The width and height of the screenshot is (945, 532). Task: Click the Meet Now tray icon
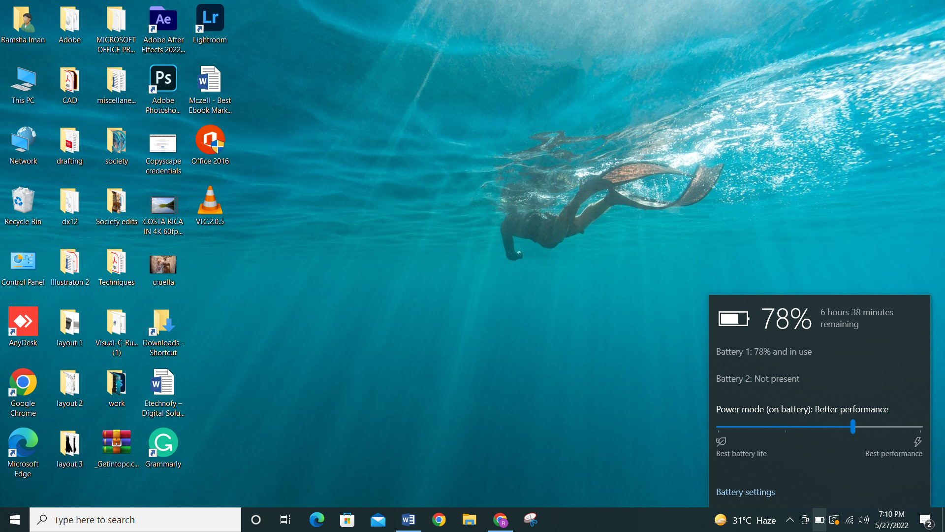[805, 520]
